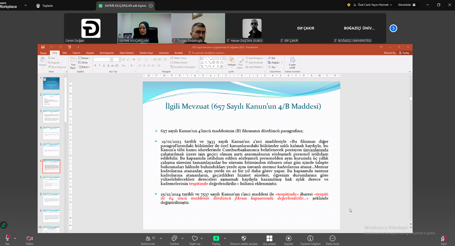Open the Görüntüle view menu in Zoom

407,5
